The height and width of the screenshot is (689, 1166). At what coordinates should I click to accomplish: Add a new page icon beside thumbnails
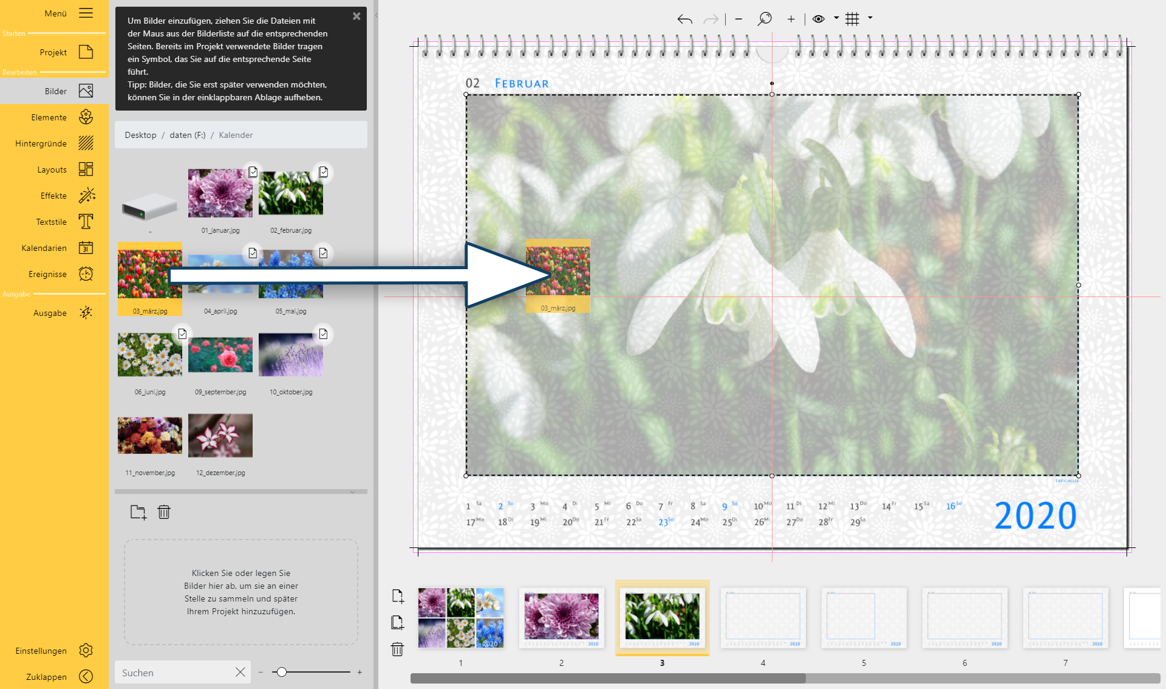(398, 596)
